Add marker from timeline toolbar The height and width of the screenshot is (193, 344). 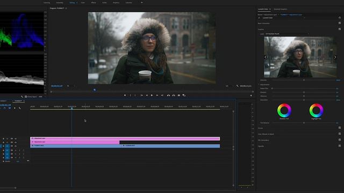coord(15,108)
